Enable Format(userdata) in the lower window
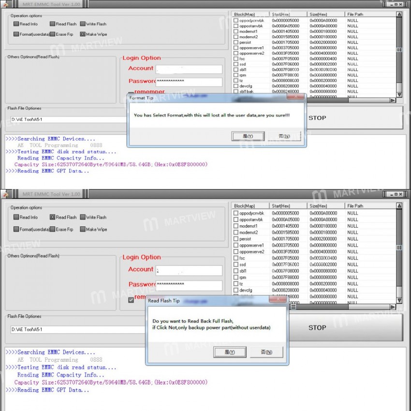The width and height of the screenshot is (411, 411). [16, 229]
